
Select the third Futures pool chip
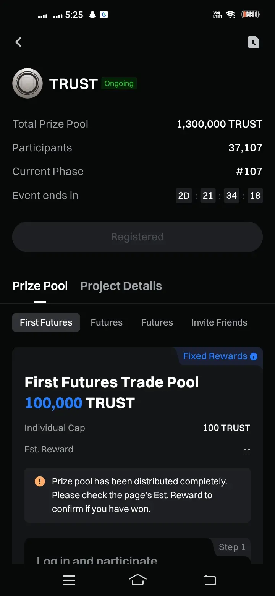pos(157,322)
